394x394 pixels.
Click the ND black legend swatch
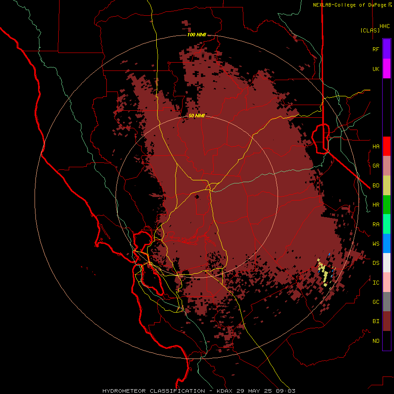click(387, 341)
